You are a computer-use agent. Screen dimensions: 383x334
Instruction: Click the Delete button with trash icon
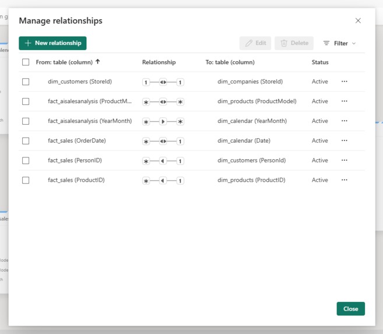pos(294,43)
